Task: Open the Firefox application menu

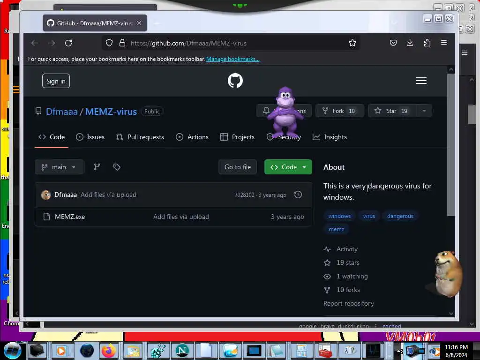Action: point(444,43)
